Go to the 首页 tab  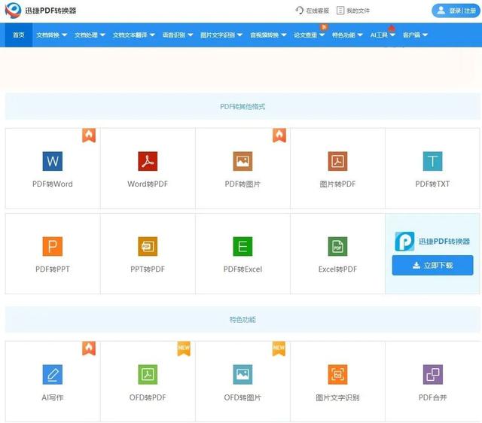(x=18, y=35)
